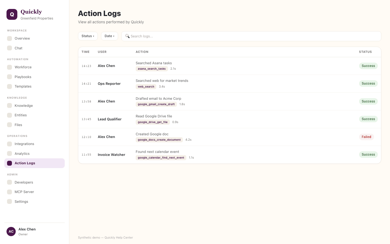
Task: Click the TIME column header
Action: (86, 52)
